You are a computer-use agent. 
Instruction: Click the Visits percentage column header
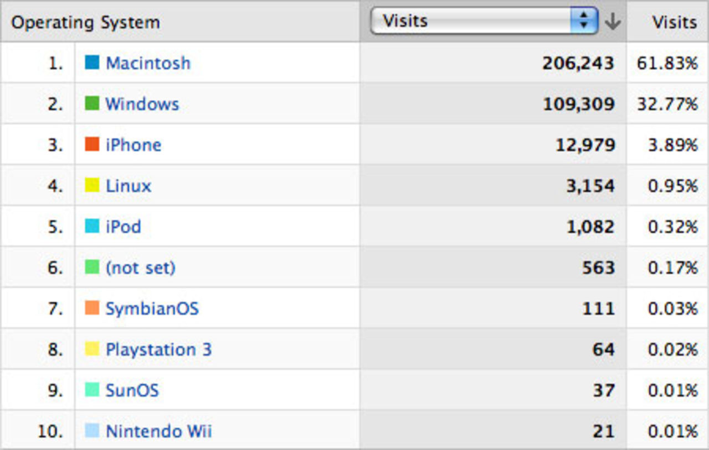(x=674, y=22)
